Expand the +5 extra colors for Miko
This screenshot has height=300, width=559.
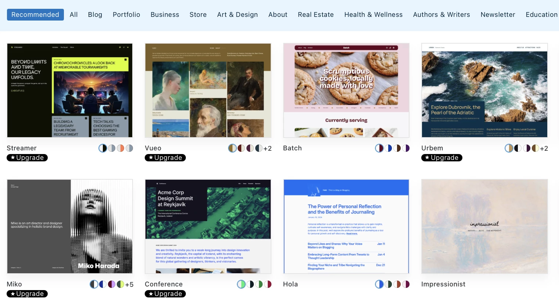pos(129,285)
